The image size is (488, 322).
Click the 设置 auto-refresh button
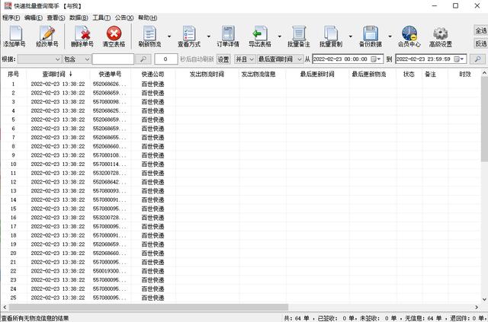click(223, 59)
